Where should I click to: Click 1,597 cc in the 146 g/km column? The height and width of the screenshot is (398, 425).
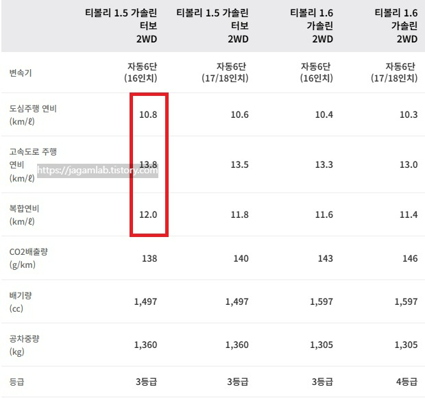point(406,302)
